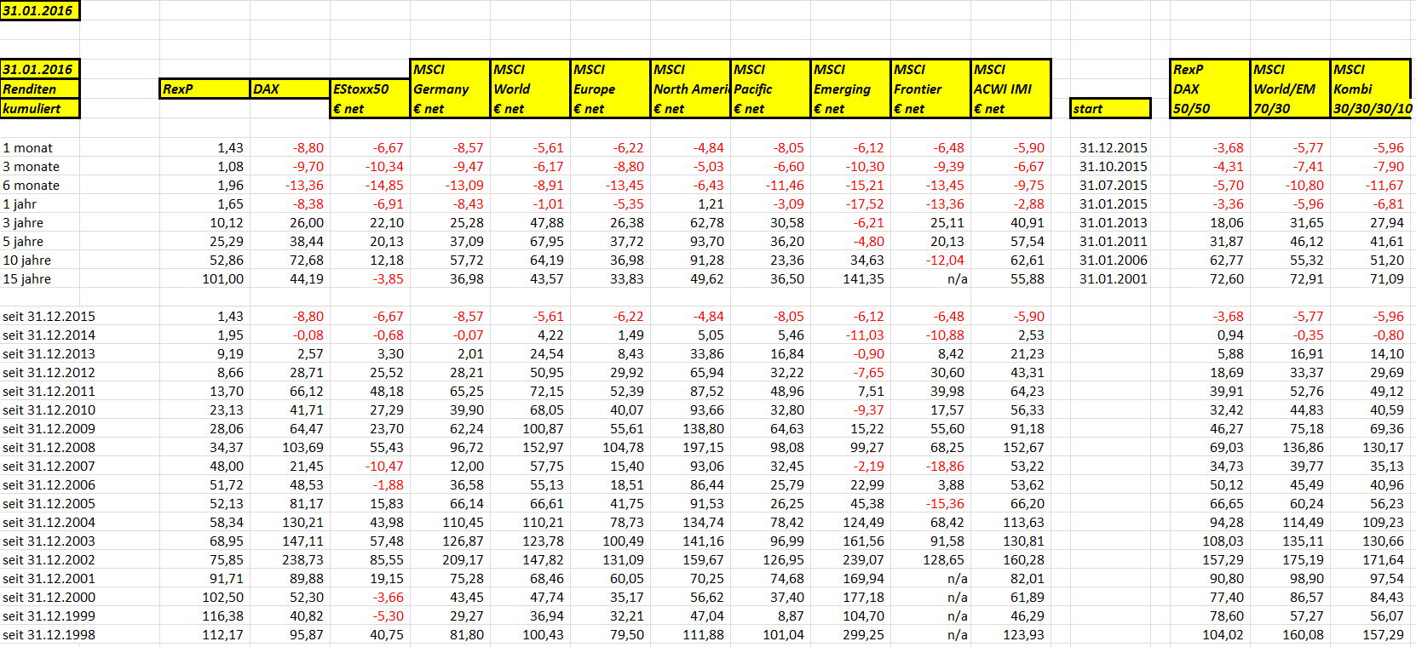Select the start date cell 31.01.2006

[1113, 261]
